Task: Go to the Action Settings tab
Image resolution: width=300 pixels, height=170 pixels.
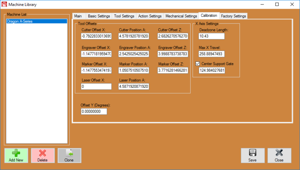Action: 150,16
